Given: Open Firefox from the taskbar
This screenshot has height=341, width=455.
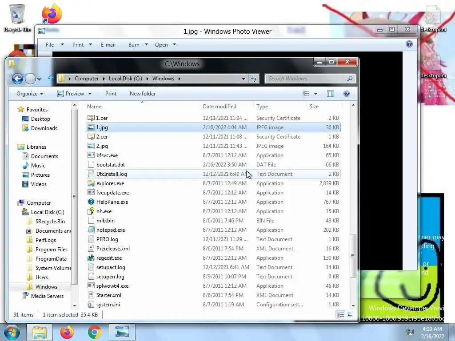Looking at the screenshot, I should pyautogui.click(x=67, y=332).
